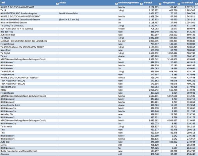Select the Neue Post cell

(30, 50)
